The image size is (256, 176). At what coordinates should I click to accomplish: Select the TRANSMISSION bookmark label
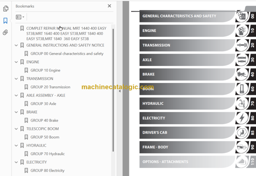tap(40, 79)
